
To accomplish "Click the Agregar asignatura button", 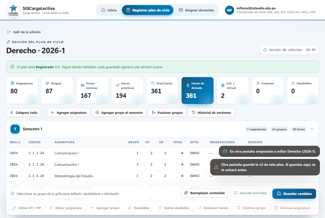I will point(68,113).
